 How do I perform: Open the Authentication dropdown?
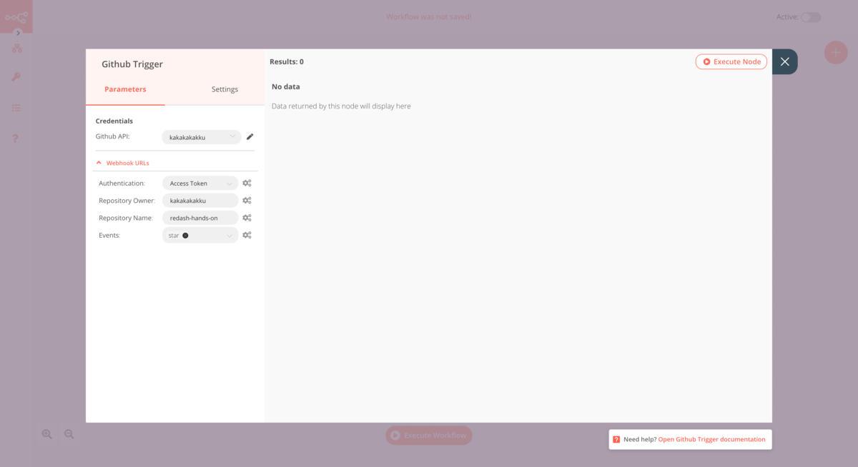coord(200,184)
